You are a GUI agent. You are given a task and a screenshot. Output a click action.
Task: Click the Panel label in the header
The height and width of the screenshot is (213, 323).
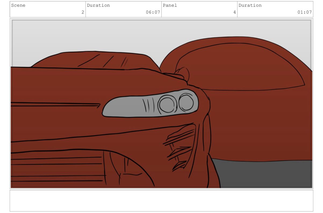pyautogui.click(x=170, y=5)
